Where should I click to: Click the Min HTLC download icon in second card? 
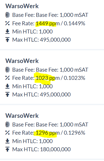click(7, 86)
